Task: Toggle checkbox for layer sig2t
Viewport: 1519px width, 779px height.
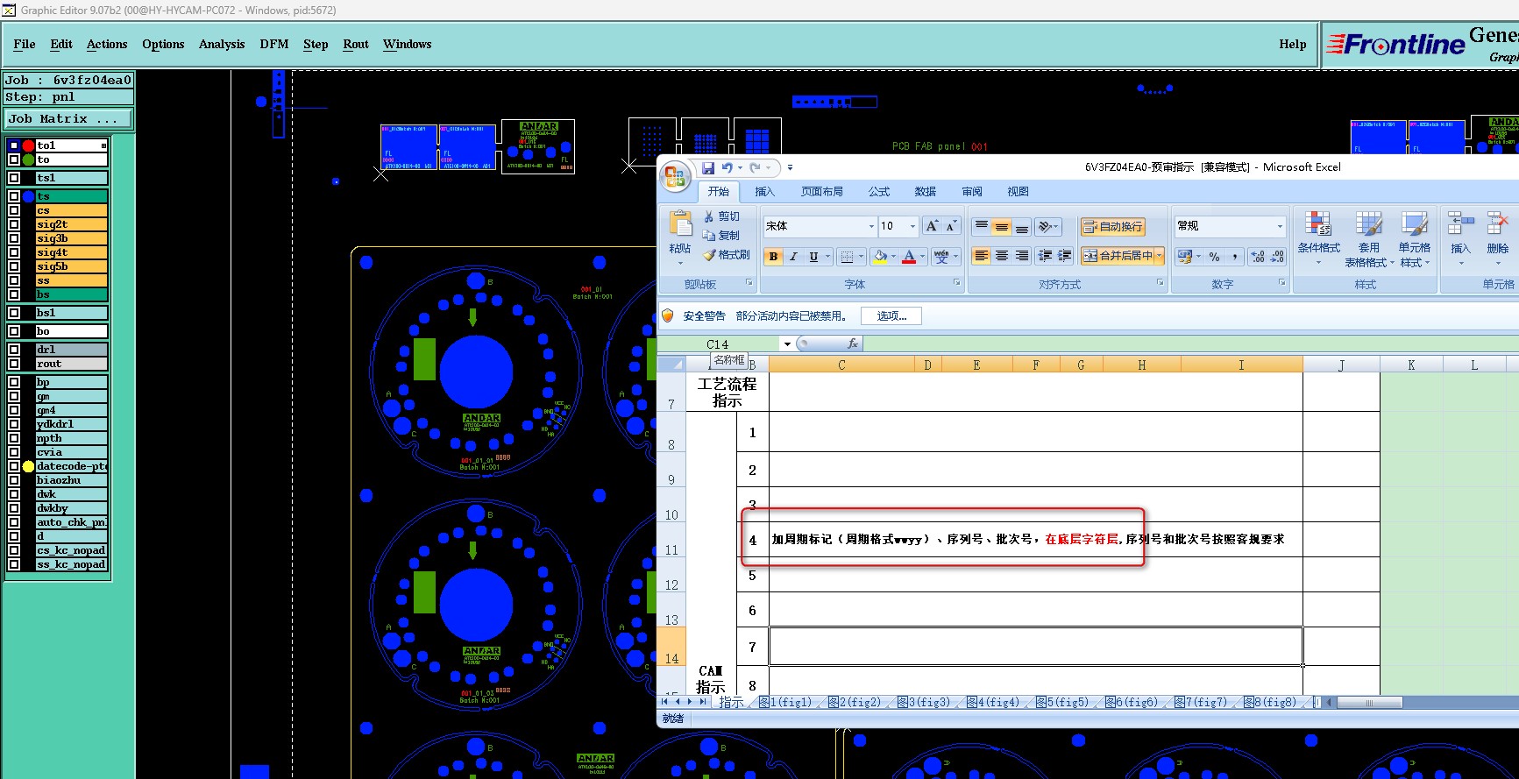Action: (x=14, y=224)
